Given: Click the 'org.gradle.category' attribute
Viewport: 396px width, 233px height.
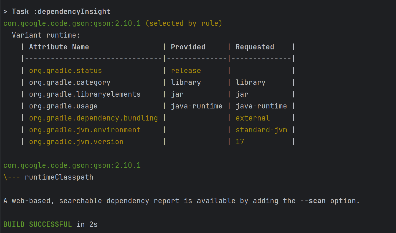Looking at the screenshot, I should click(70, 82).
